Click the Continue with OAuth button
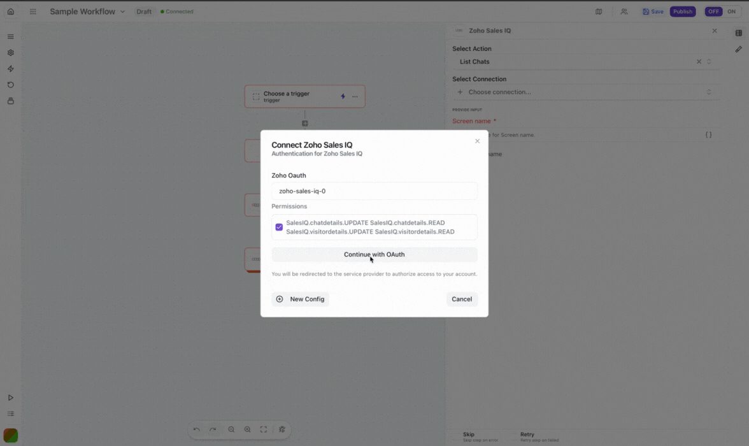749x446 pixels. 374,254
